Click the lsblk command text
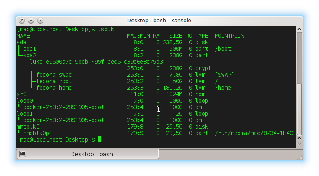 point(105,29)
